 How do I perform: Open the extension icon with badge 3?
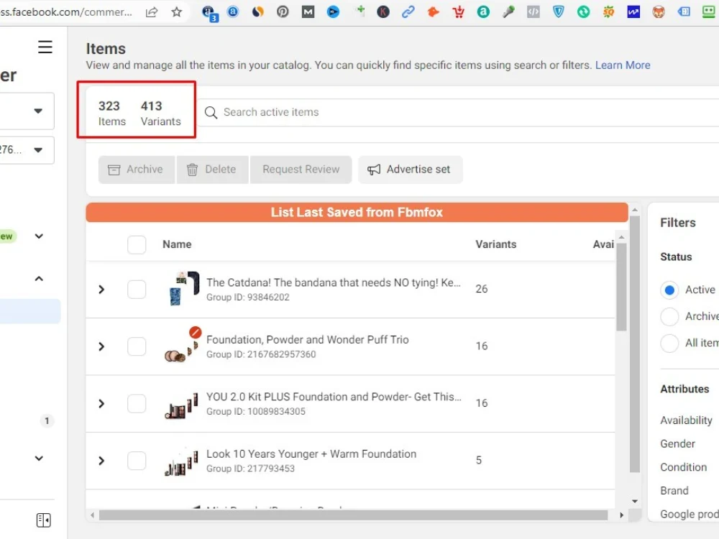(x=209, y=13)
